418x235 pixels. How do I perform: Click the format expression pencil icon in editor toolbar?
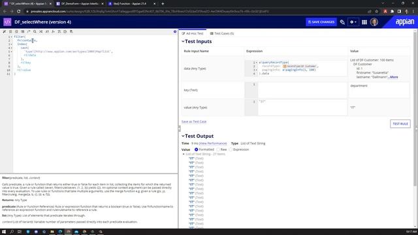coord(5,31)
